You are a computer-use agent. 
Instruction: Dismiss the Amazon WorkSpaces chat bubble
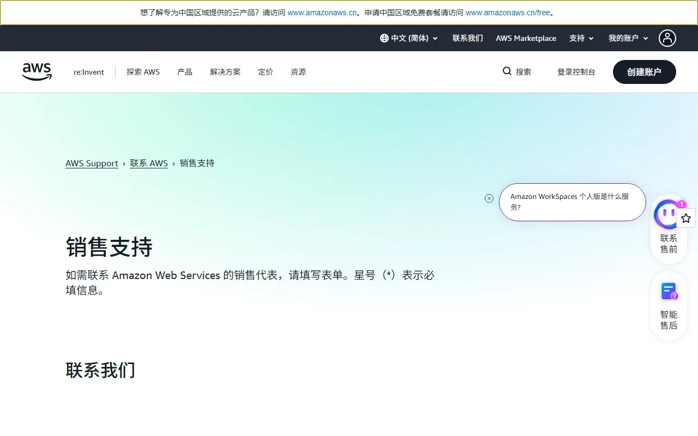[489, 198]
